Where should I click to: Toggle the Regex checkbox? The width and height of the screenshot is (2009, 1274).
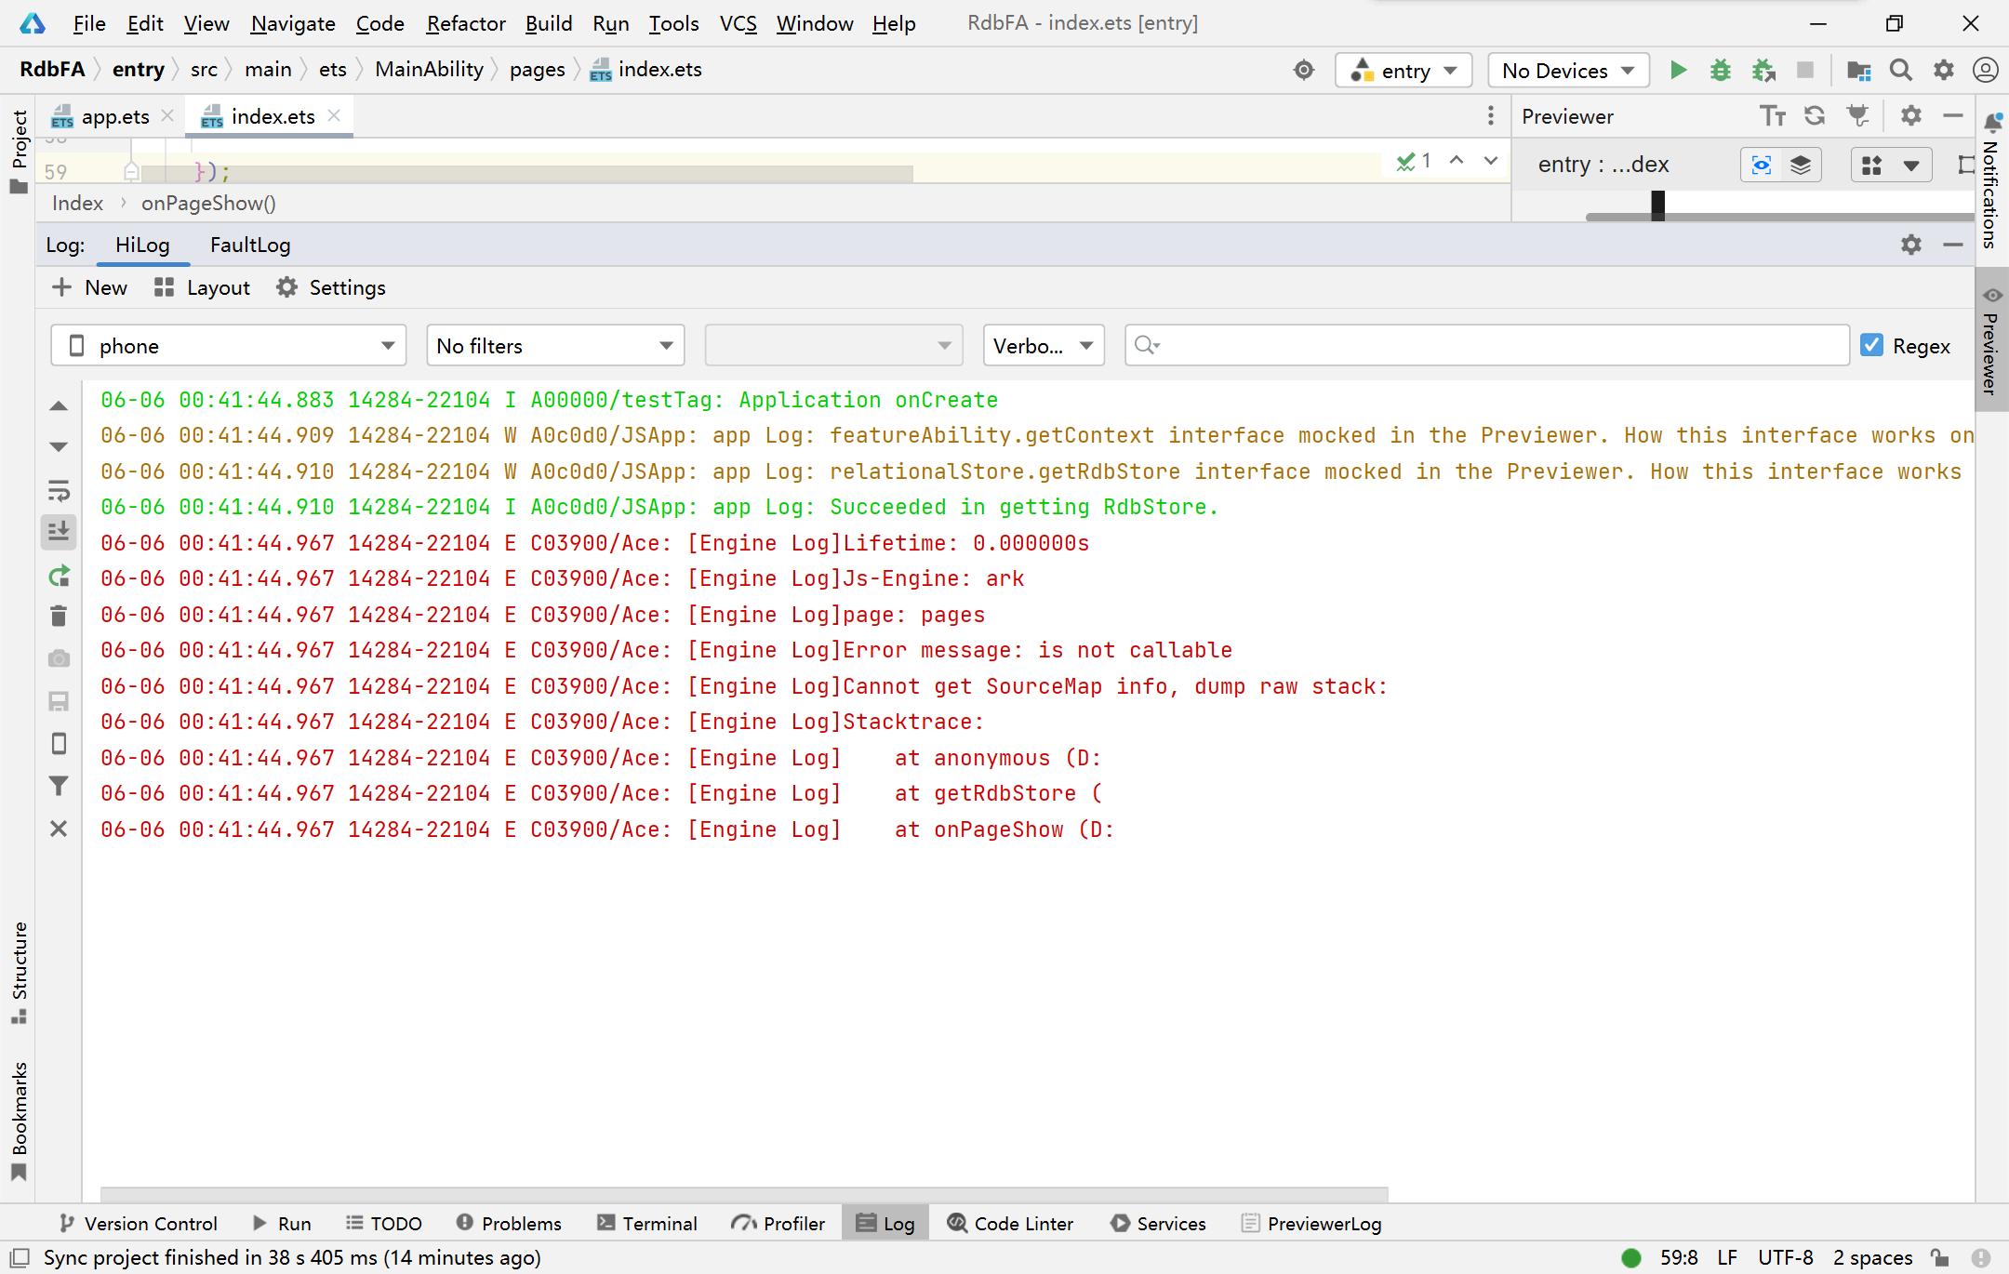tap(1872, 345)
